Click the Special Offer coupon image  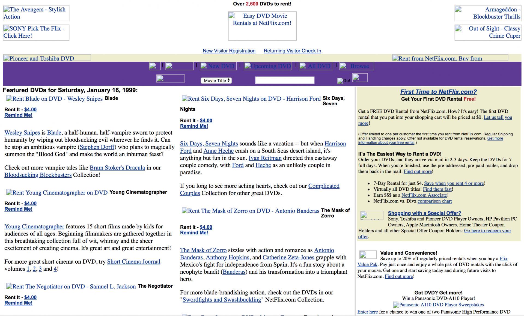click(x=372, y=215)
